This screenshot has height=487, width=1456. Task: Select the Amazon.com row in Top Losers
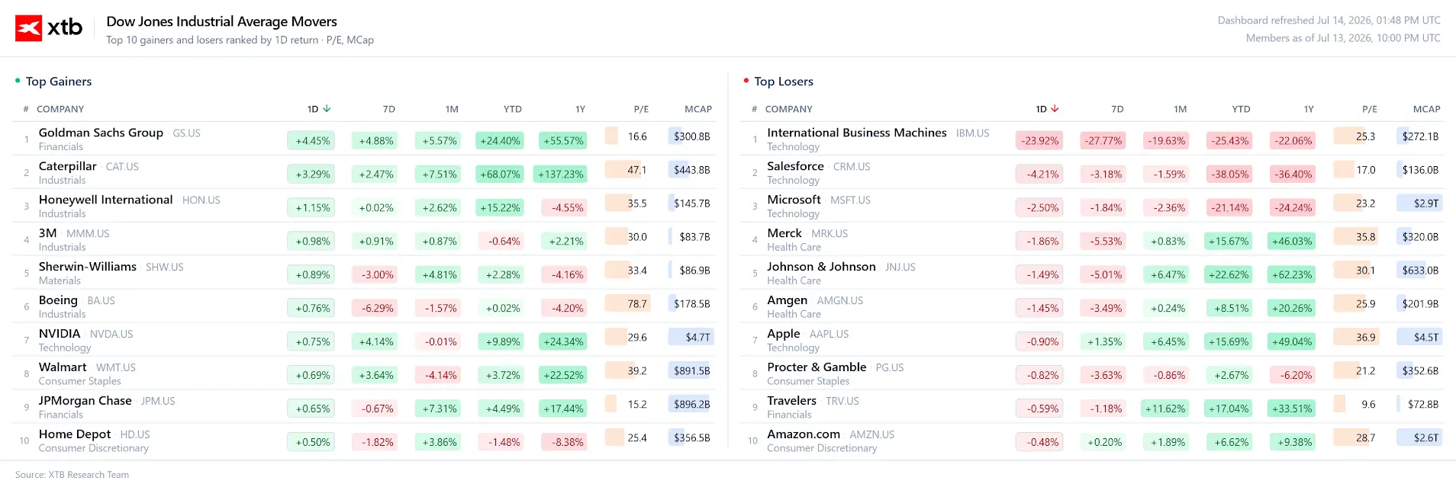(x=1092, y=441)
